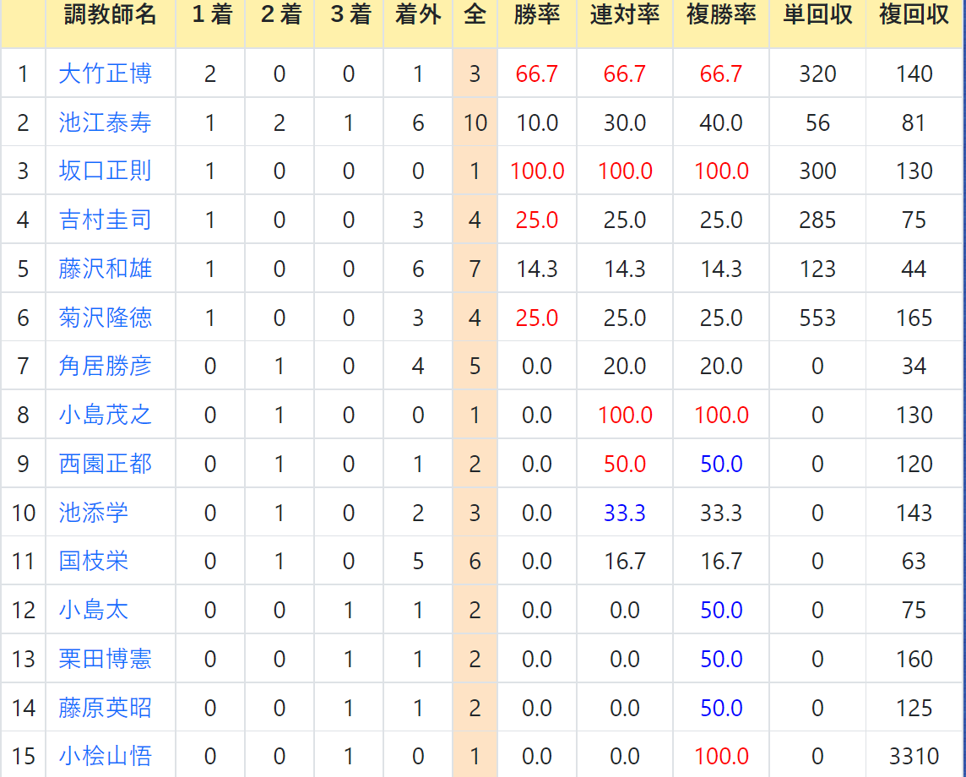Select the 285 単回収 value for 吉村圭司
Screen dimensions: 966x777
click(x=817, y=220)
